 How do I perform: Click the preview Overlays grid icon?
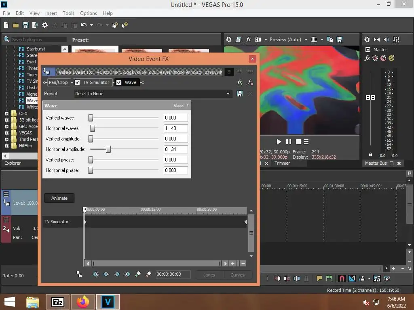314,40
